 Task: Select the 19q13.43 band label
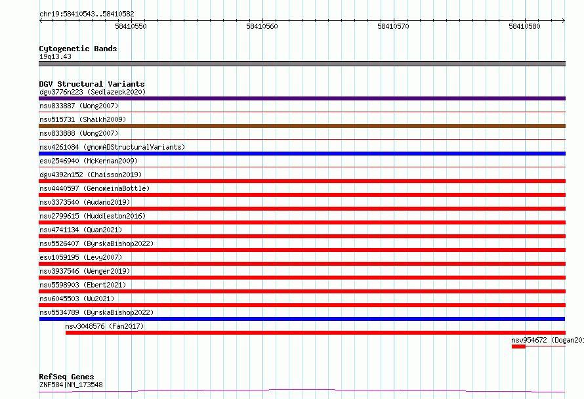tap(55, 56)
